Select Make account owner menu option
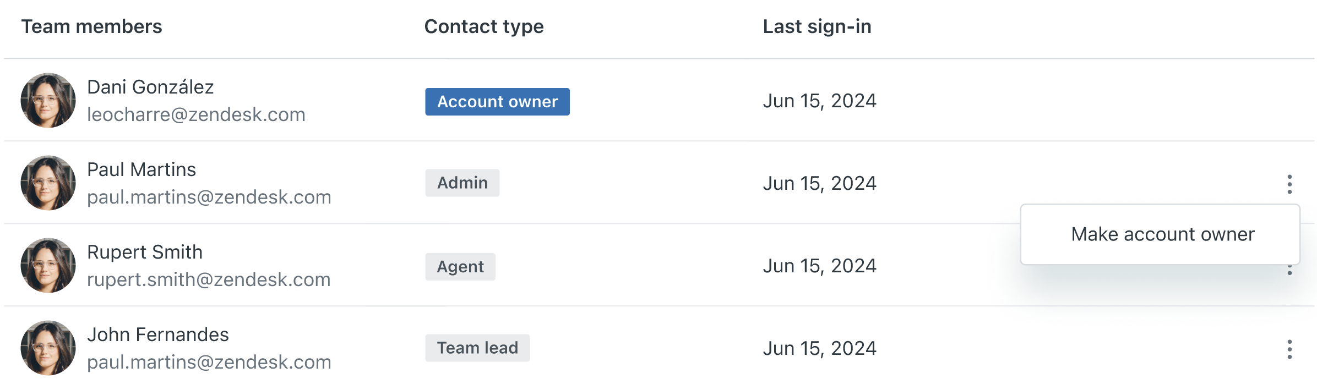 pos(1162,234)
